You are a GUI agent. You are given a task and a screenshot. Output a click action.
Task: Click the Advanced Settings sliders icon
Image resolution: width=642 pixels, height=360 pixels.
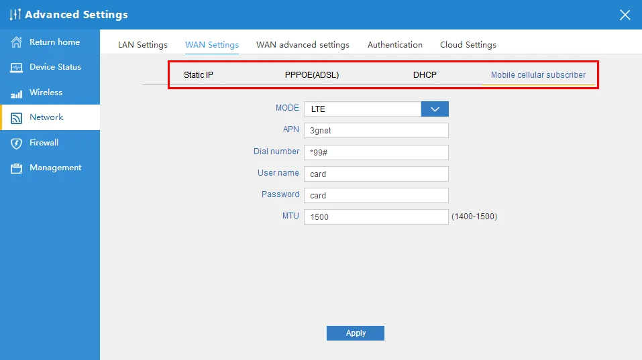[x=15, y=15]
